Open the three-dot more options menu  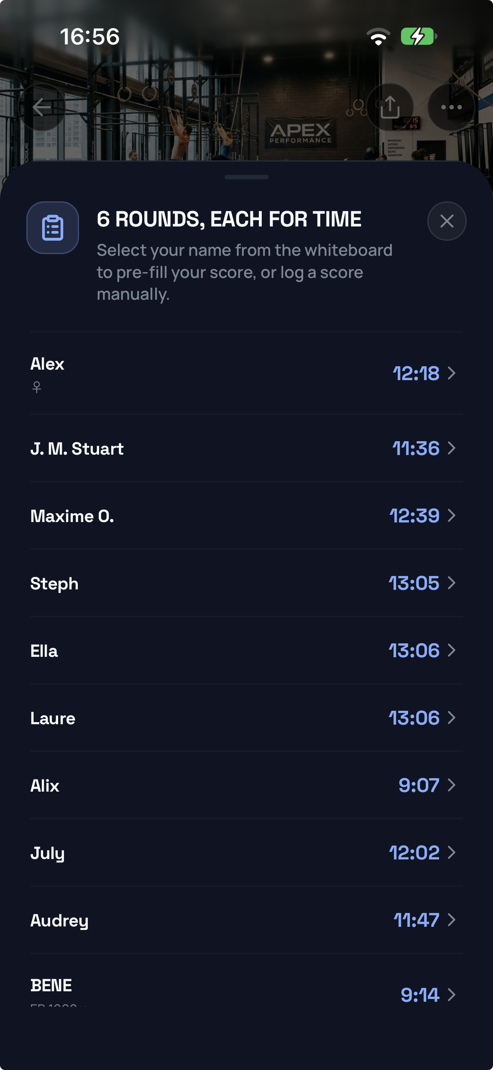pyautogui.click(x=451, y=107)
